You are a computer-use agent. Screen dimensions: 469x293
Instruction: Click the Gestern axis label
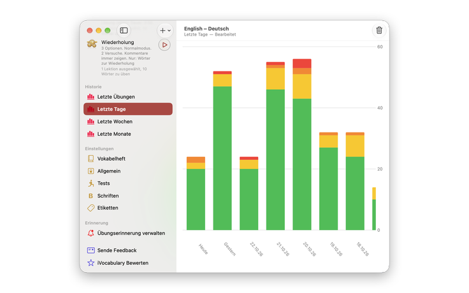click(229, 249)
